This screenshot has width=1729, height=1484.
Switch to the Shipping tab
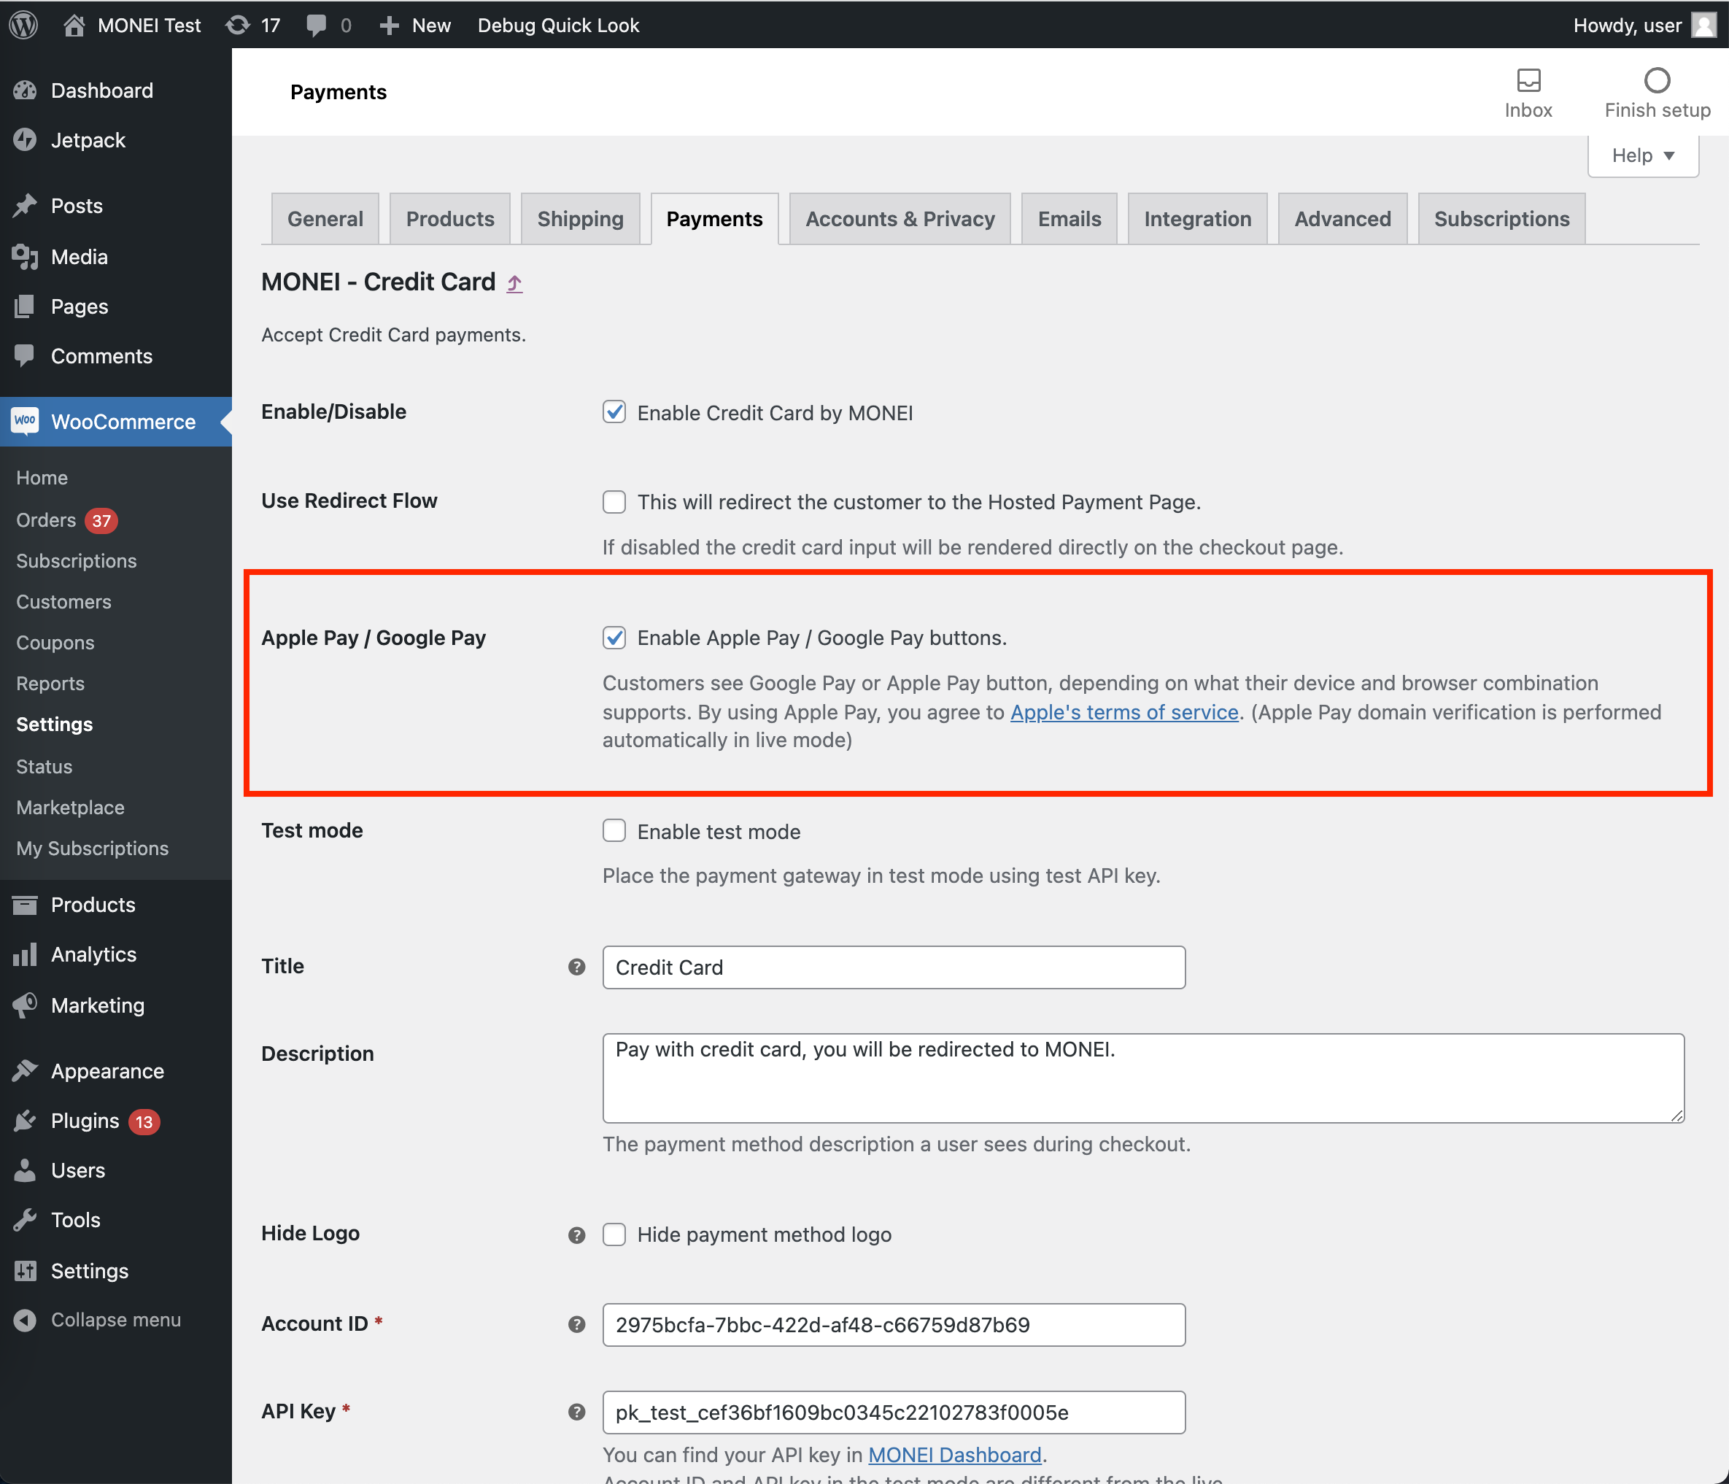tap(580, 219)
